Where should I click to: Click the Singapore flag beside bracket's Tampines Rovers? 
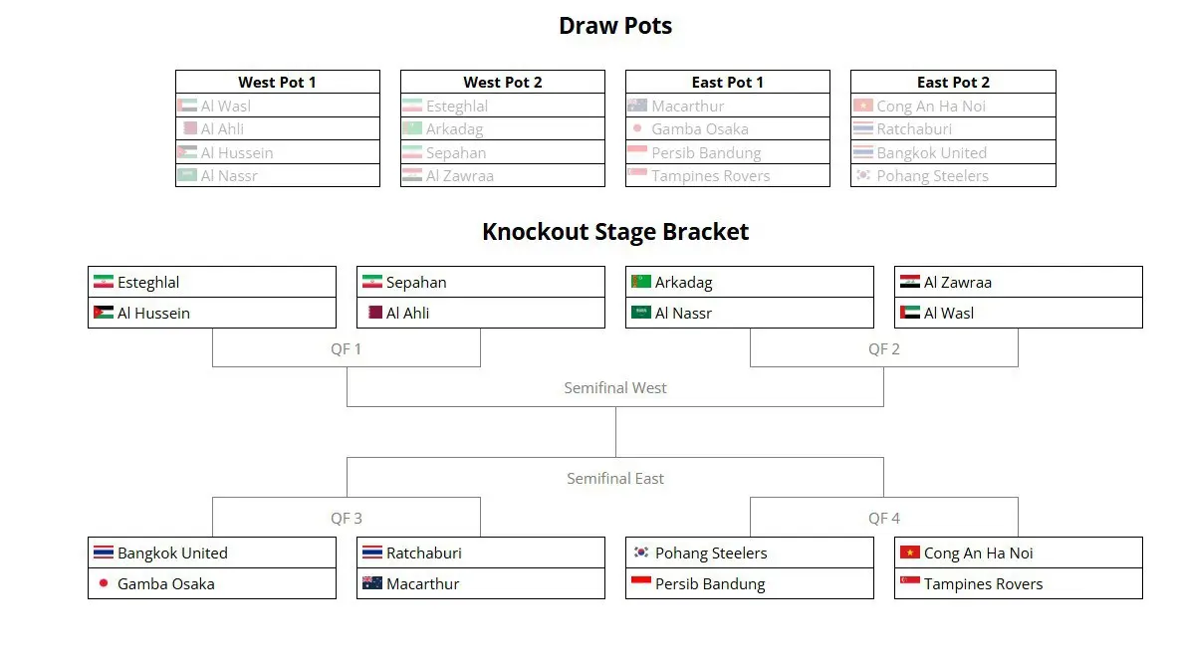pyautogui.click(x=910, y=583)
